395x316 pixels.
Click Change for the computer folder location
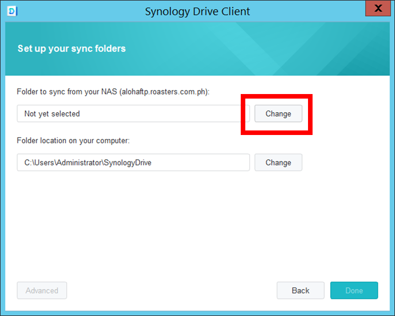278,162
